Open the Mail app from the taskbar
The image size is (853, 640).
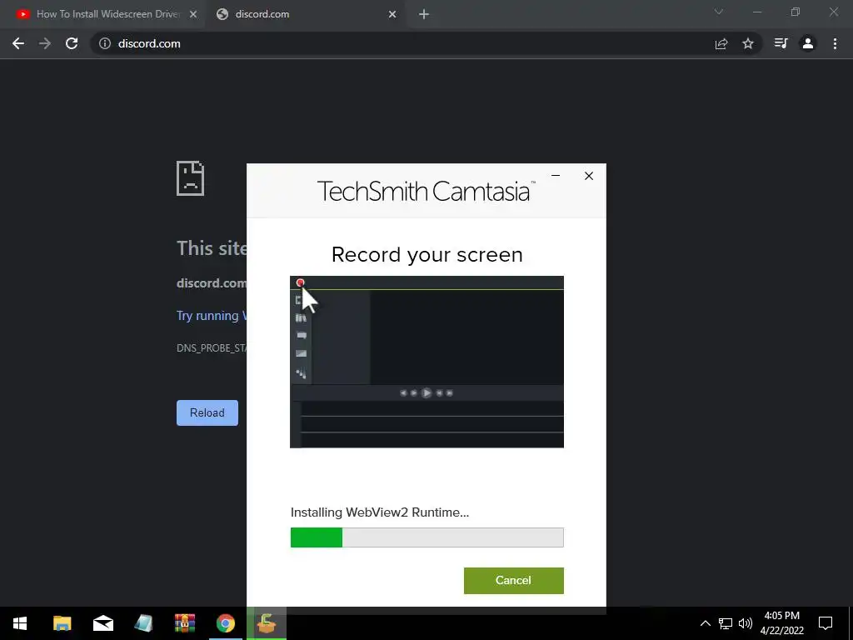102,623
